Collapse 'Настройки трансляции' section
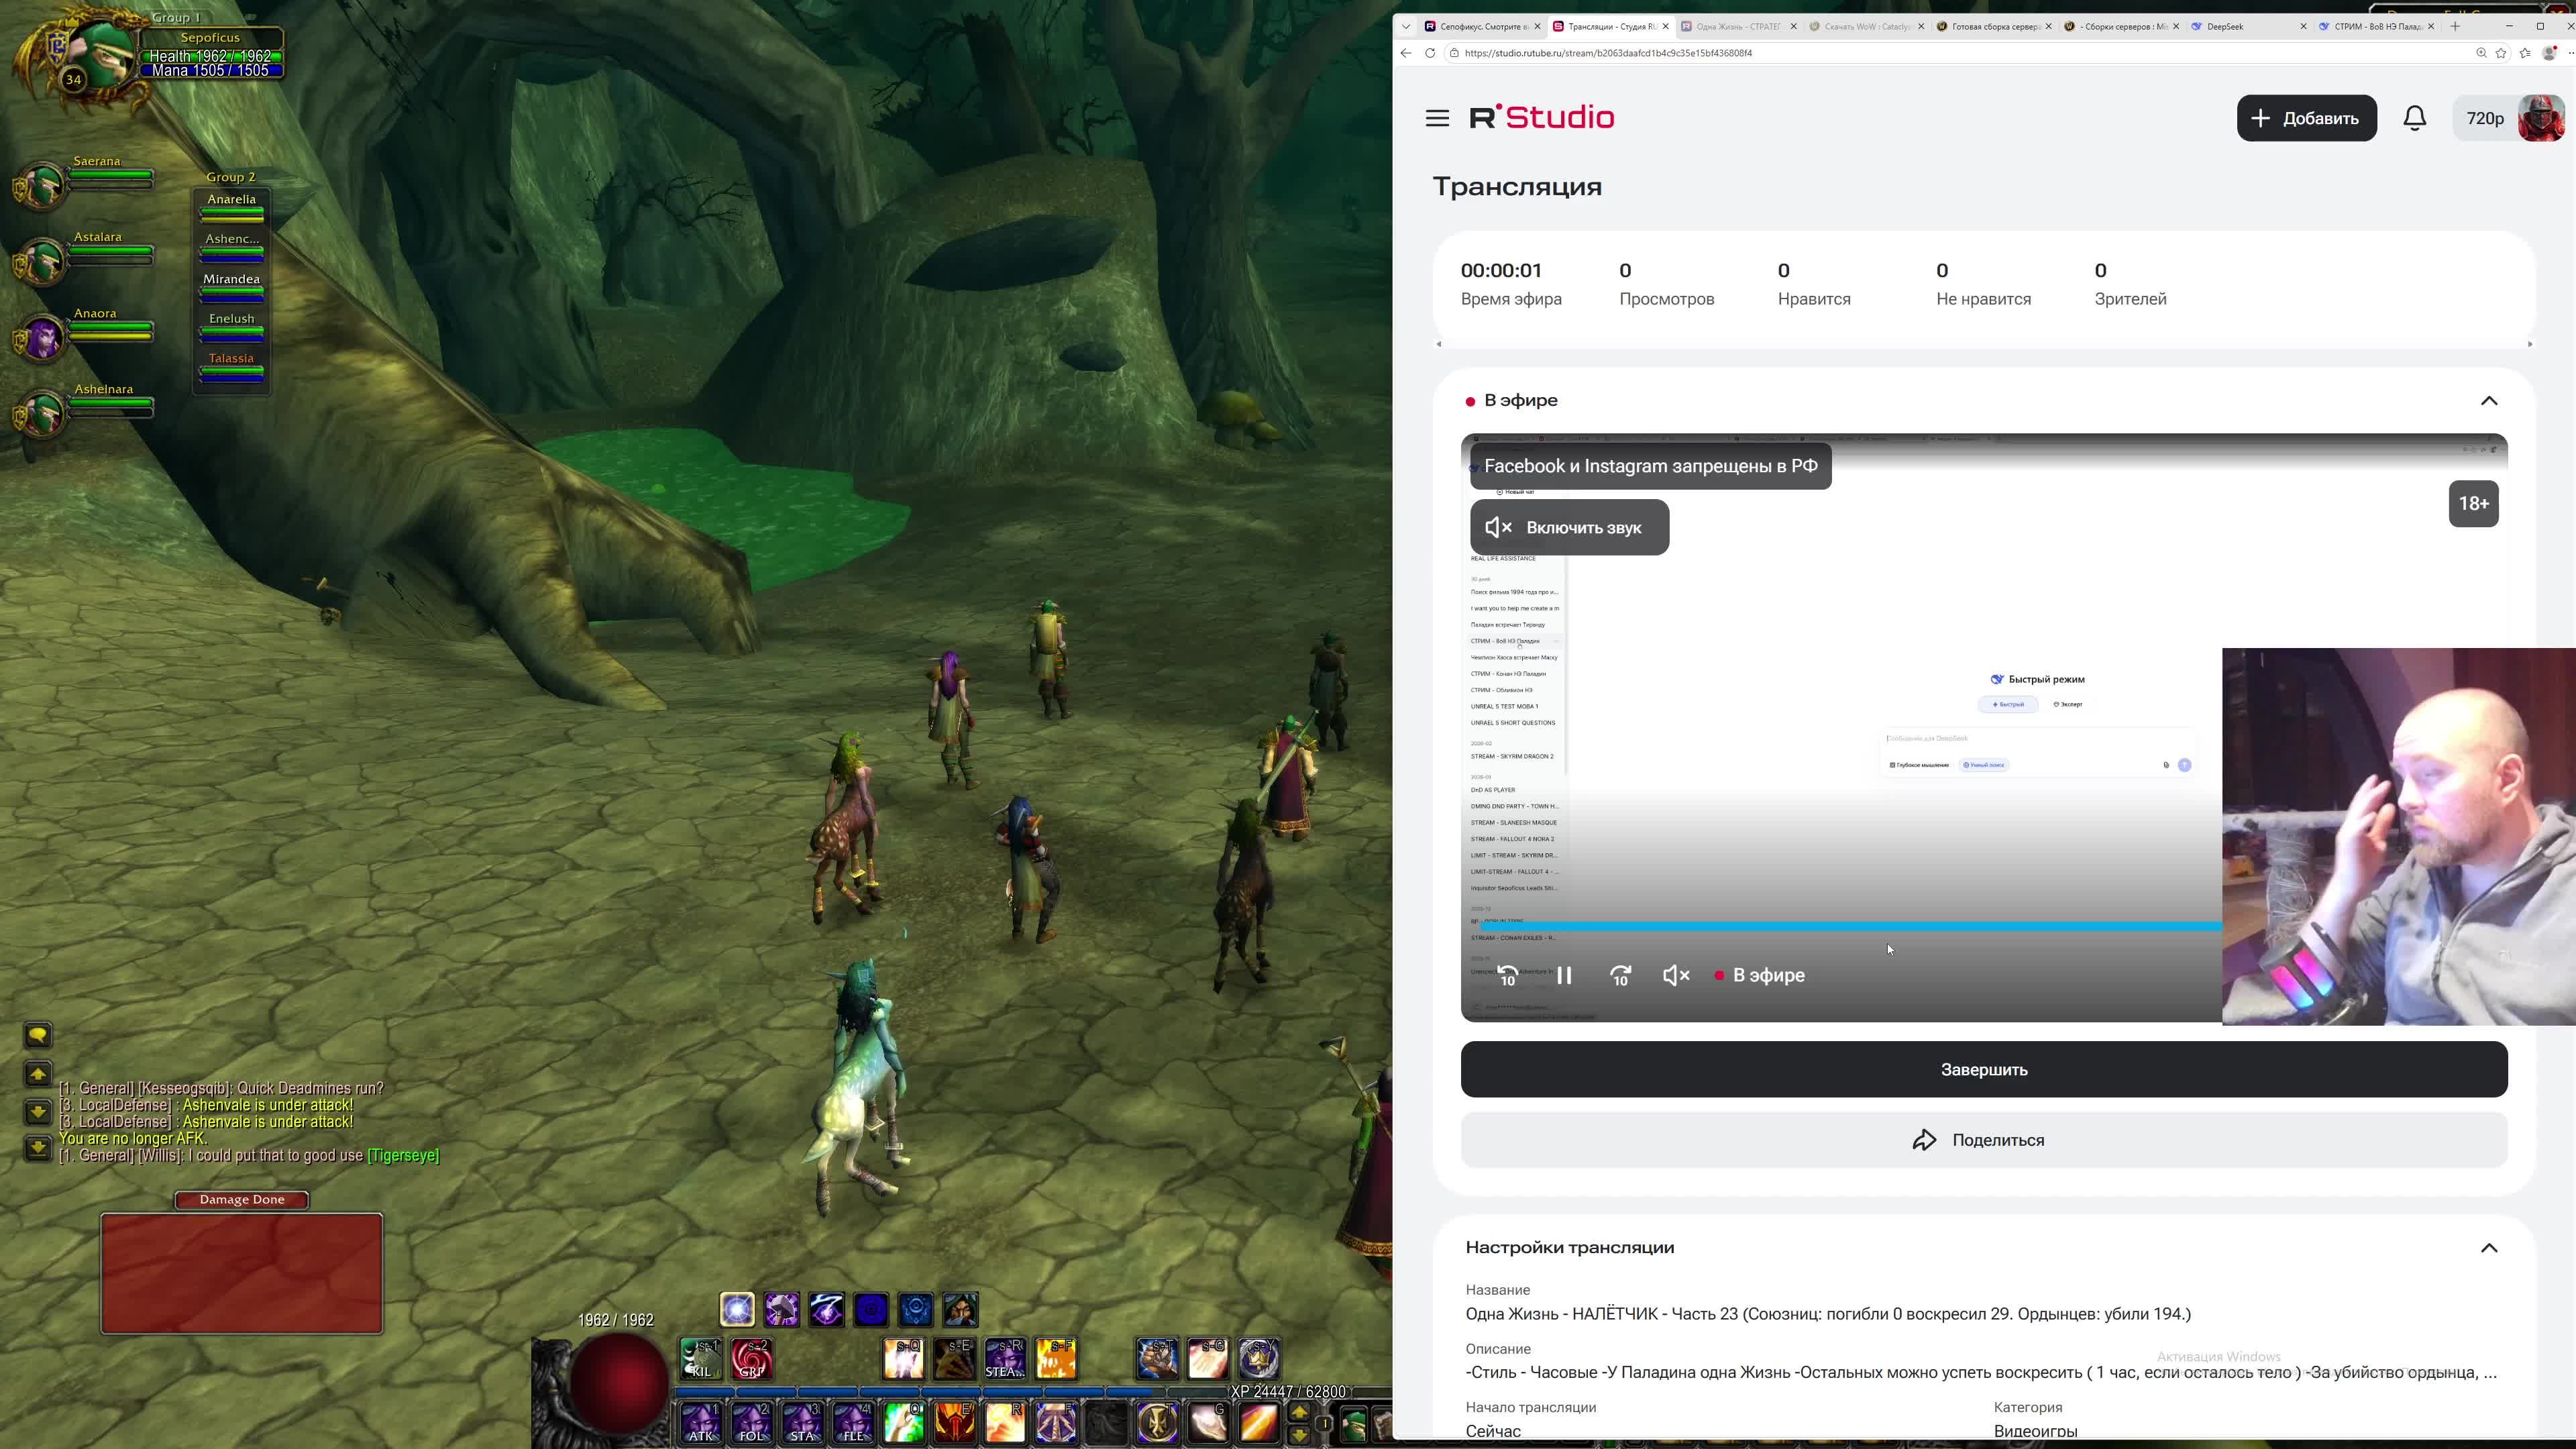Image resolution: width=2576 pixels, height=1449 pixels. click(2488, 1247)
